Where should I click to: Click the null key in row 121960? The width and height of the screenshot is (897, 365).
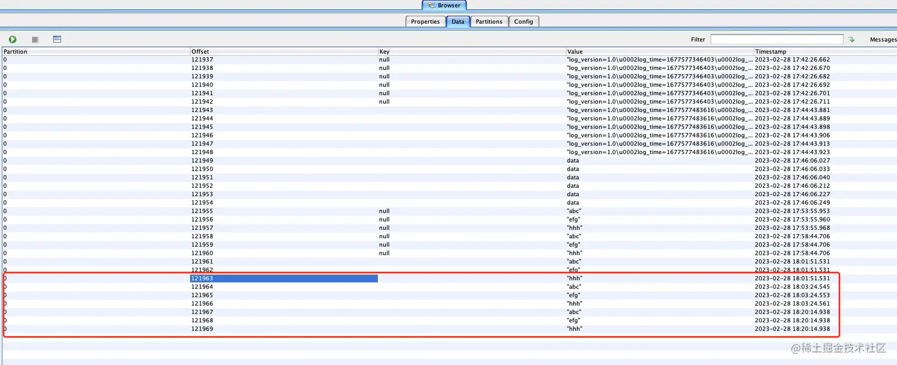pos(384,253)
